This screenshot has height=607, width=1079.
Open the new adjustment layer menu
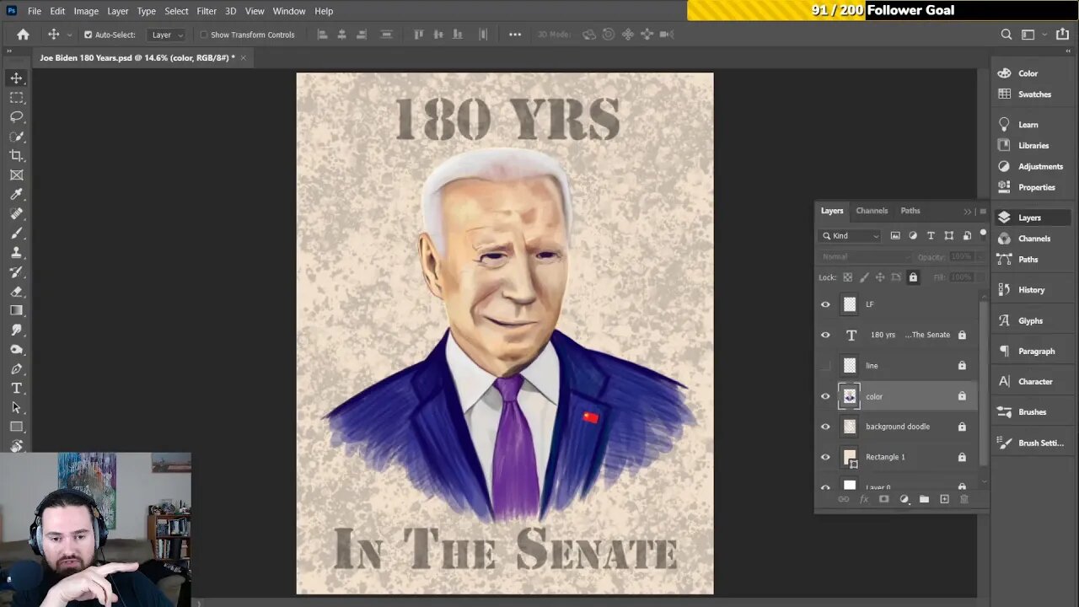click(904, 499)
